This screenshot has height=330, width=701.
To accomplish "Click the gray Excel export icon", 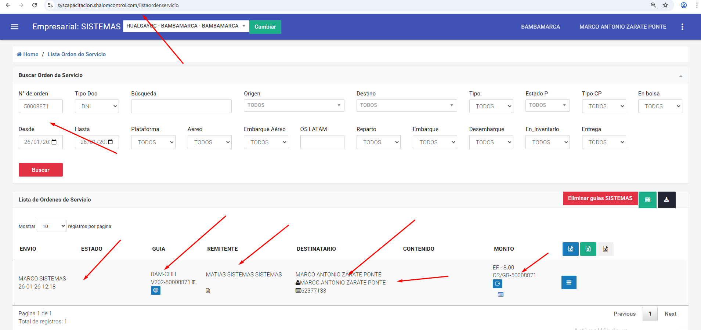I will click(605, 249).
